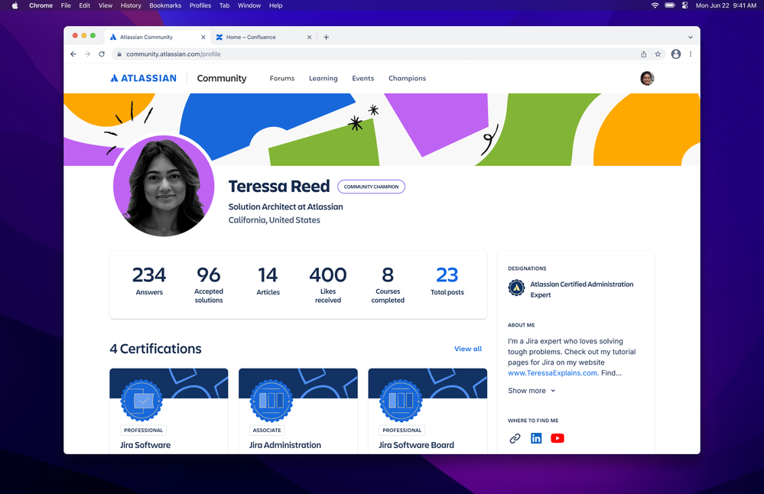764x494 pixels.
Task: Open the user avatar in site header
Action: pyautogui.click(x=646, y=78)
